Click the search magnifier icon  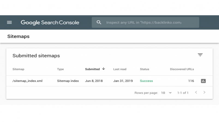coord(99,22)
